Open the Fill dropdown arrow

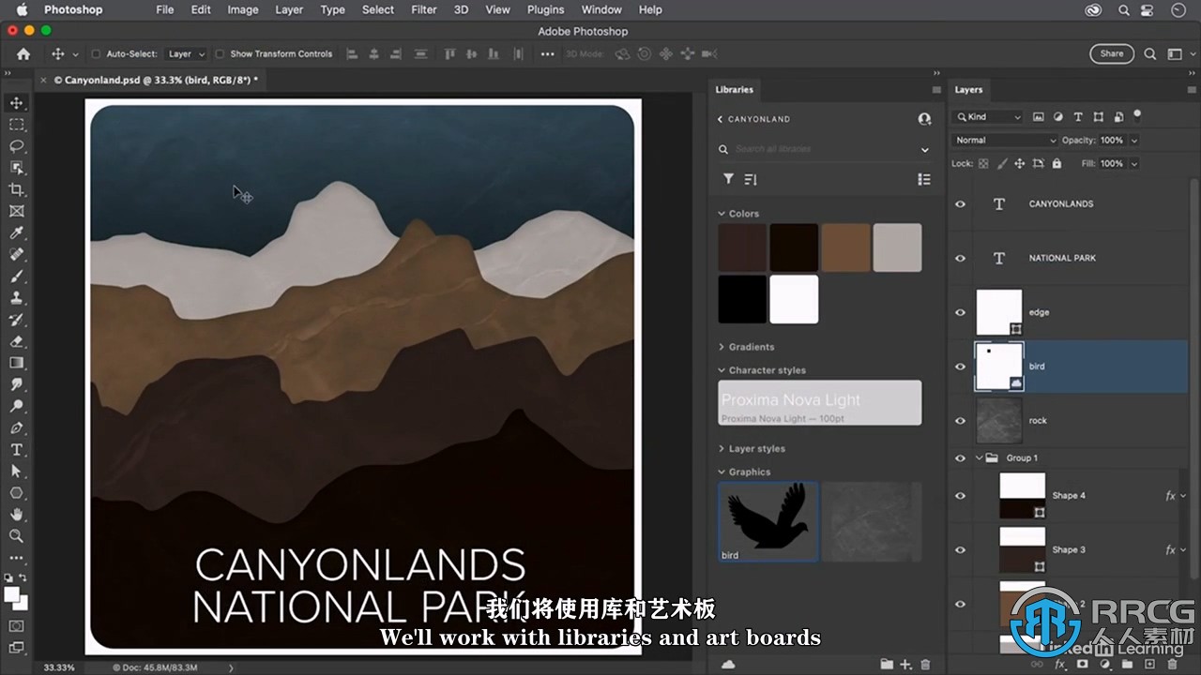[x=1134, y=163]
